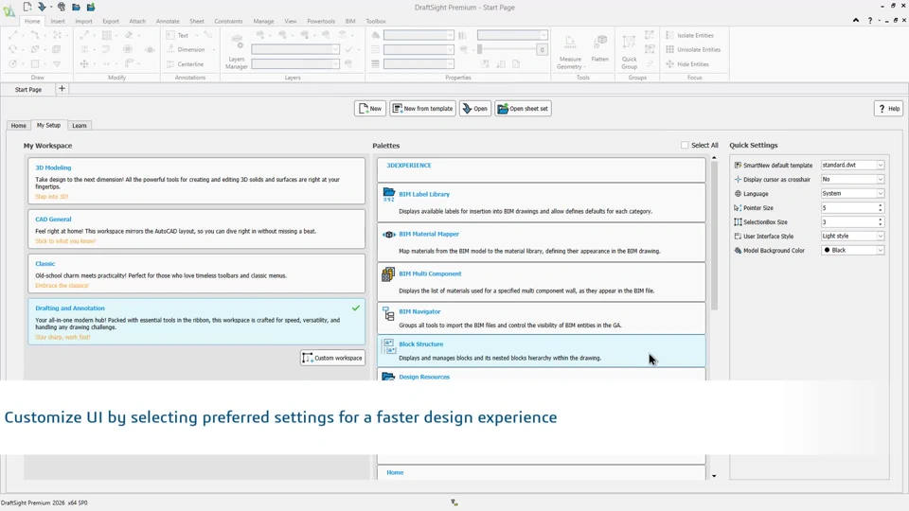The image size is (909, 511).
Task: Click Unisolate Entities in Focus group
Action: click(693, 50)
